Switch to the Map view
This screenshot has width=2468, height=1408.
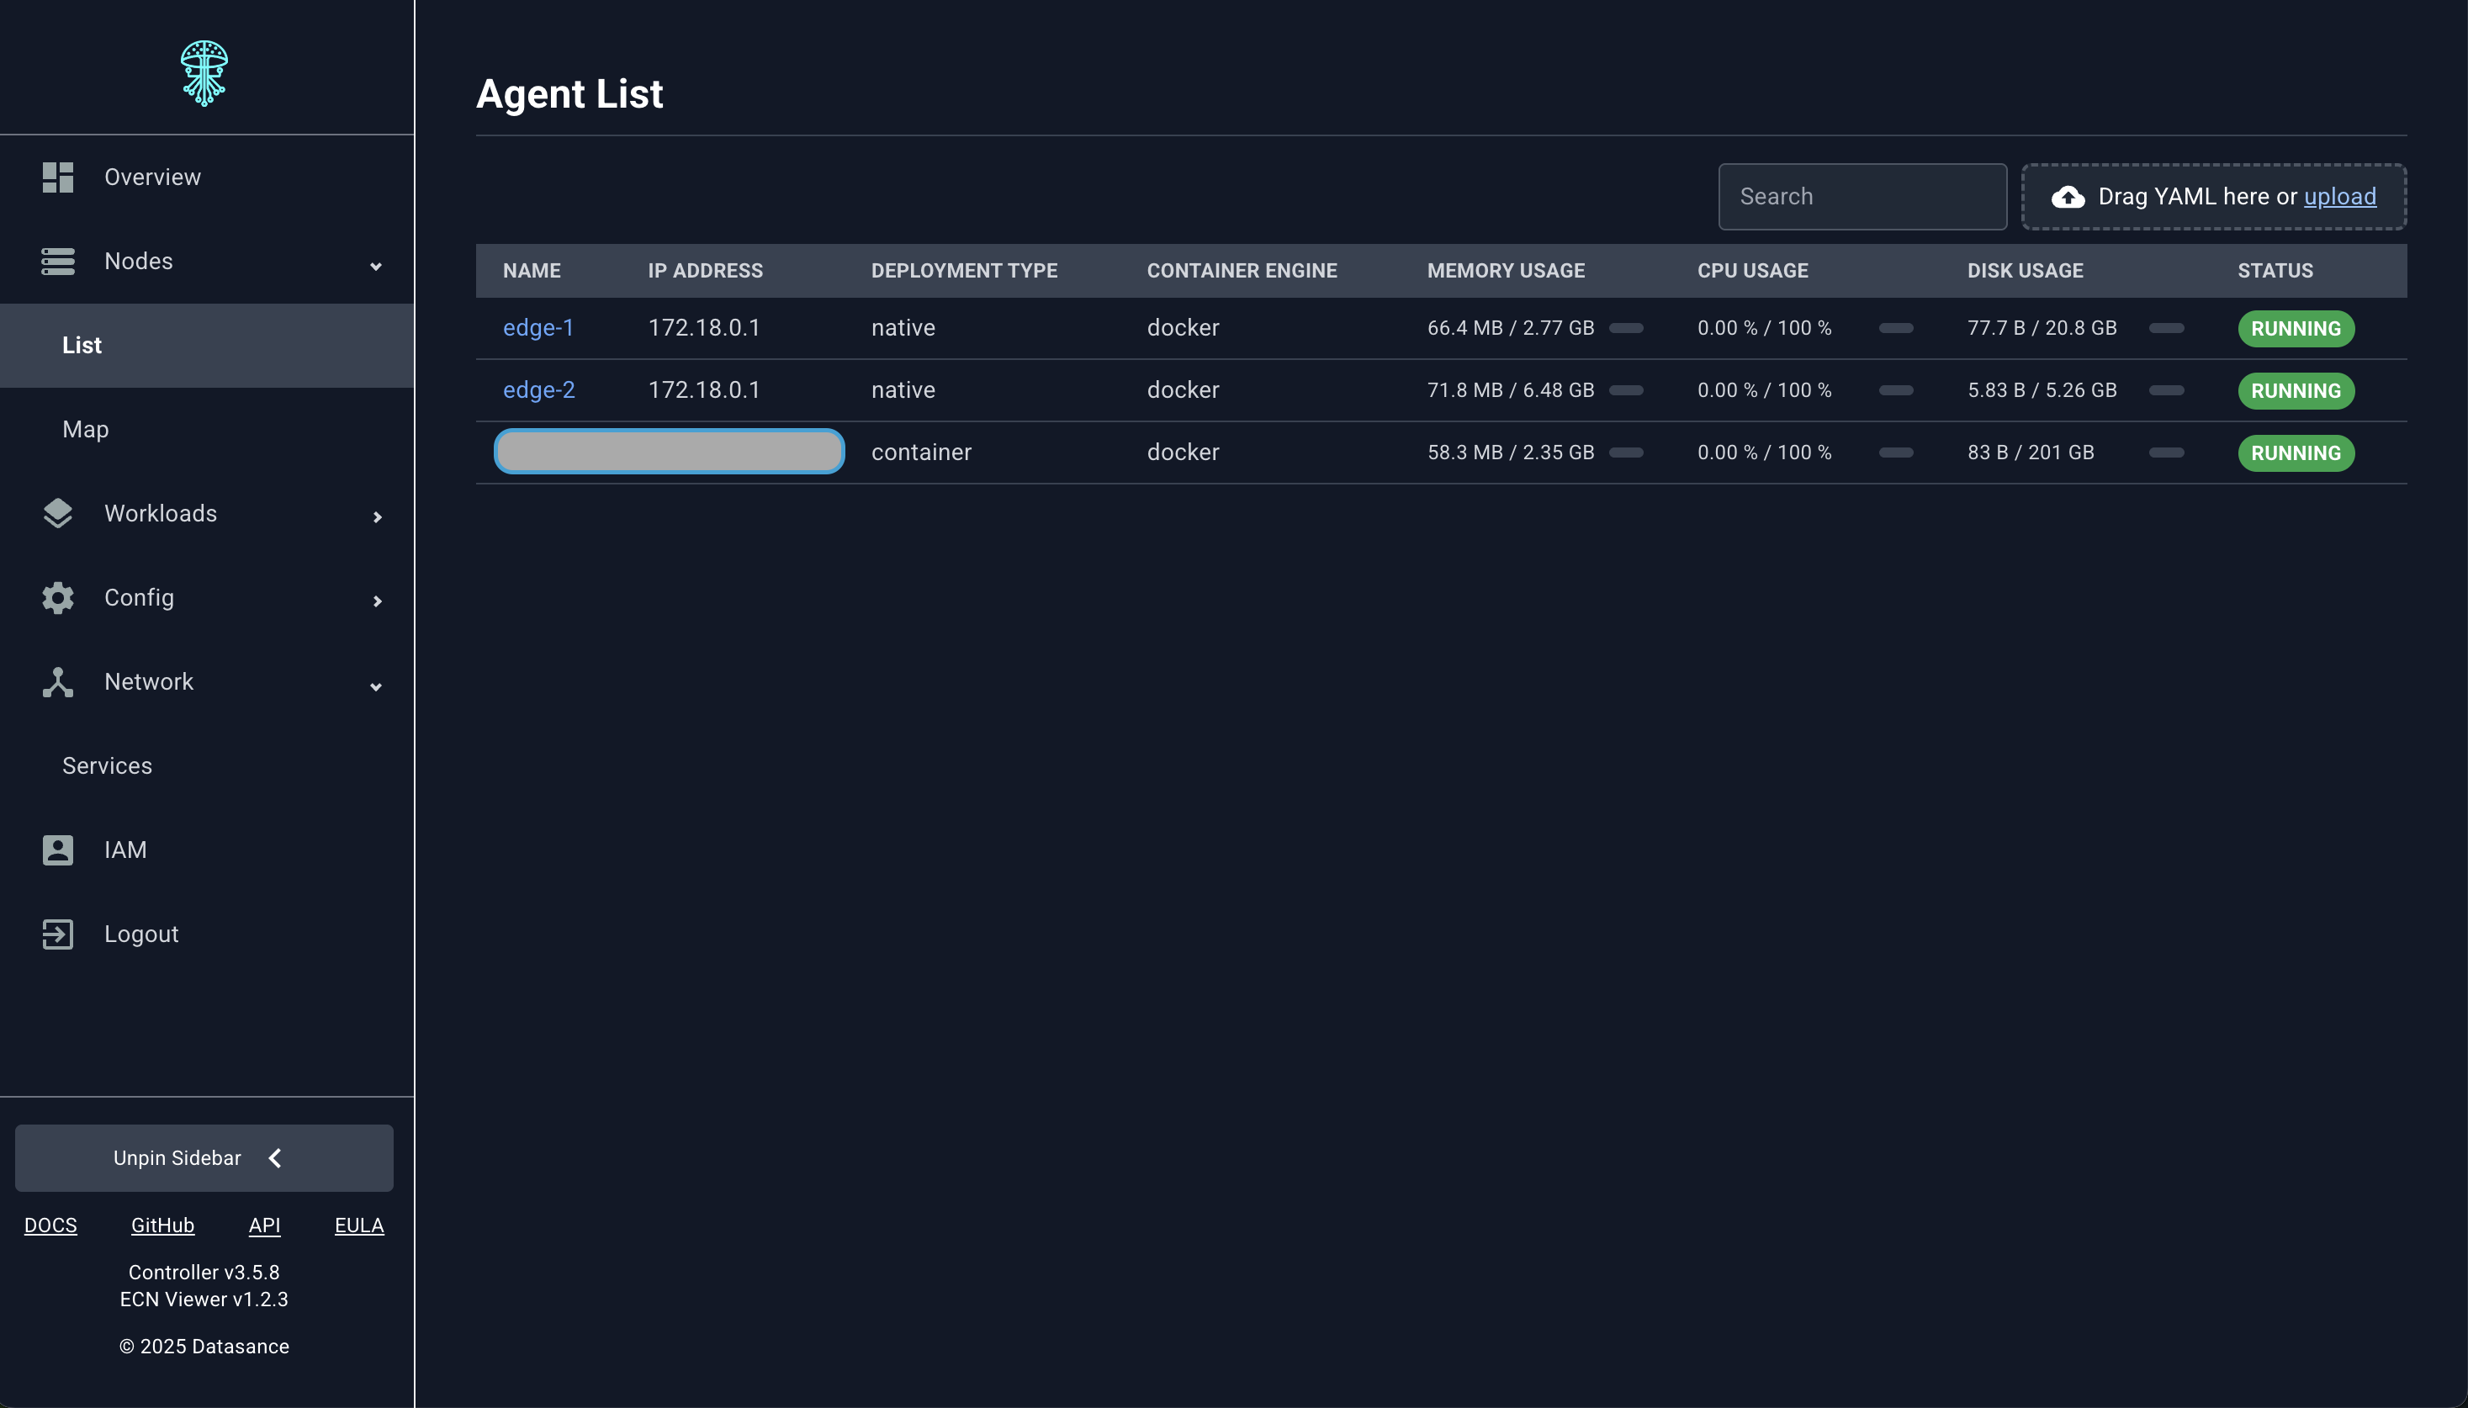click(84, 428)
